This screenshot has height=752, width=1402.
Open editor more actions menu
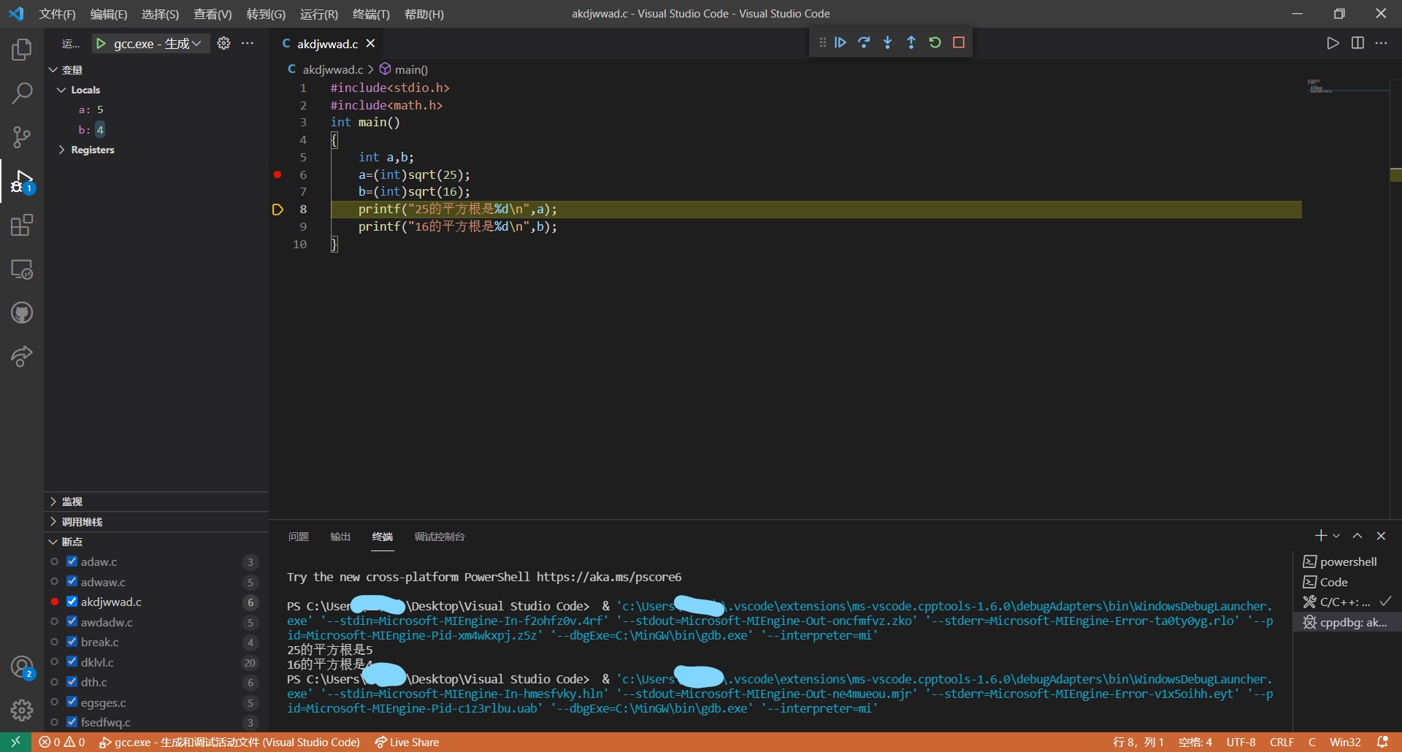tap(1381, 43)
